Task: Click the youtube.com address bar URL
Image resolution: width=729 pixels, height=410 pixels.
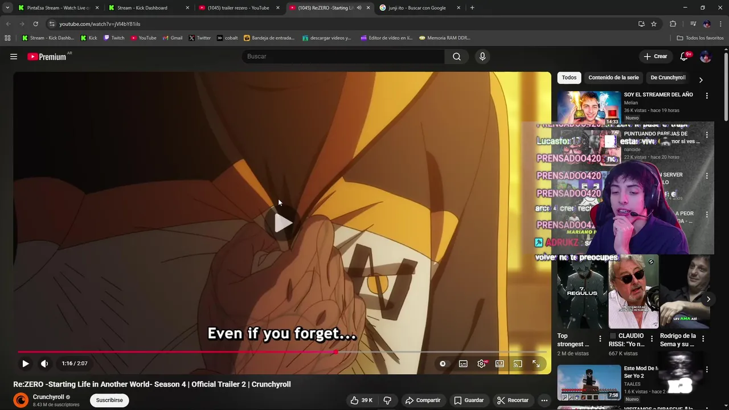Action: pos(100,24)
